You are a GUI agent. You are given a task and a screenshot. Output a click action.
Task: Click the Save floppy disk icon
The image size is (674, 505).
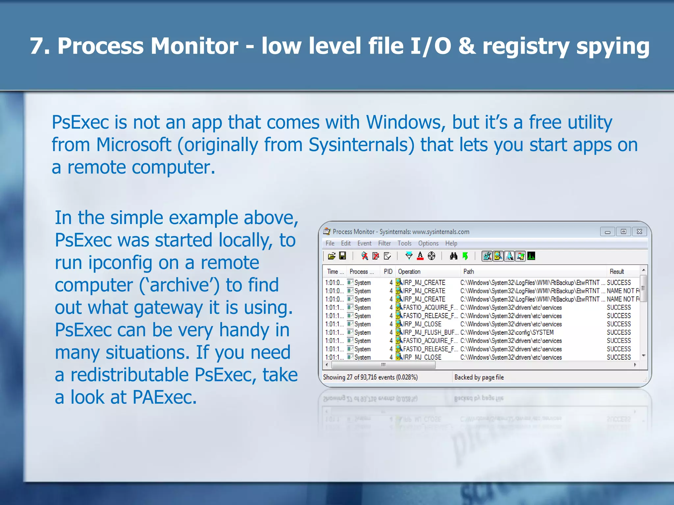[x=343, y=256]
